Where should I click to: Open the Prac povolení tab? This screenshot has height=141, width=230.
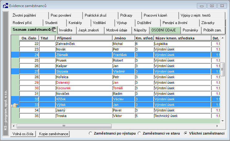[66, 15]
